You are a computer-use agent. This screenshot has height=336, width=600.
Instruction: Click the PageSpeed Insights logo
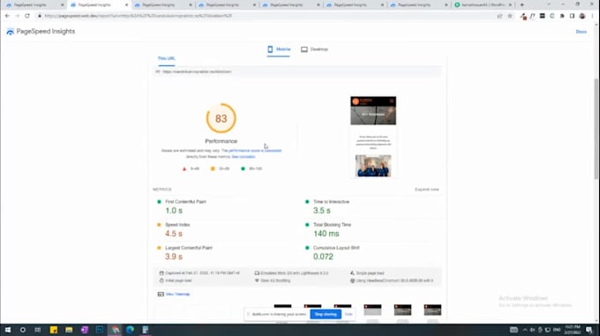41,32
